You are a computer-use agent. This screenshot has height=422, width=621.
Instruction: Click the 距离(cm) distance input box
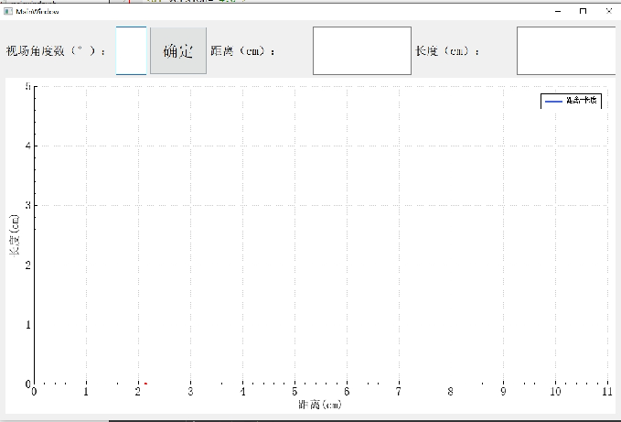362,51
